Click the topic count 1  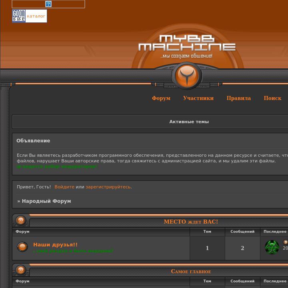click(x=207, y=248)
